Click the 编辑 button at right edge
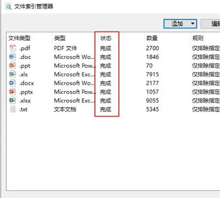This screenshot has height=198, width=220. 210,24
